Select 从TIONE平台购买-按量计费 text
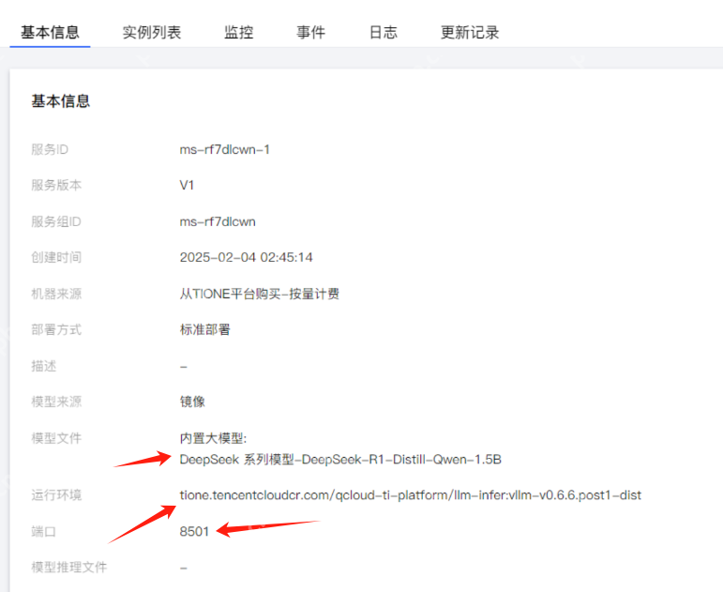Image resolution: width=723 pixels, height=592 pixels. click(260, 294)
